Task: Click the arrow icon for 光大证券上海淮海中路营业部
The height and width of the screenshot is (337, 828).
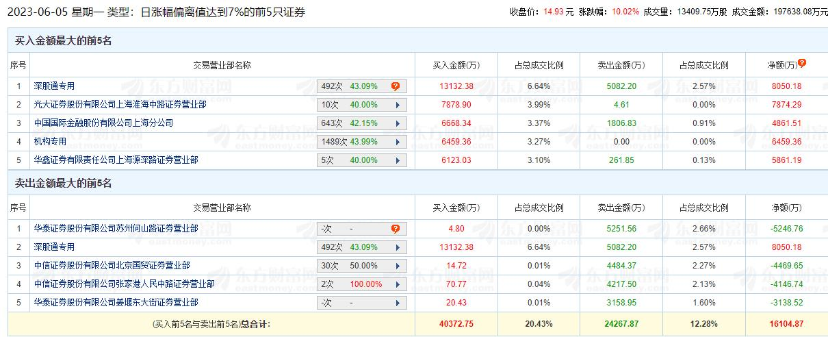Action: 397,105
